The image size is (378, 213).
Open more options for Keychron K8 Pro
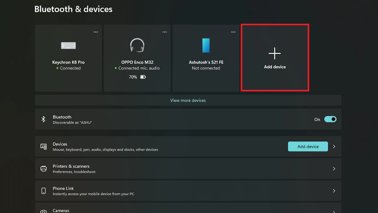pyautogui.click(x=96, y=32)
